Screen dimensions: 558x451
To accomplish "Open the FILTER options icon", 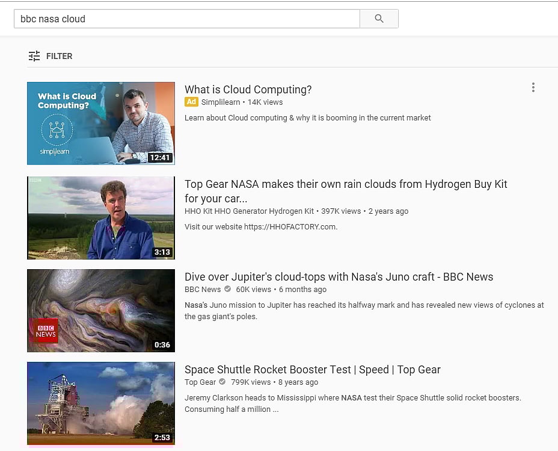I will [34, 55].
